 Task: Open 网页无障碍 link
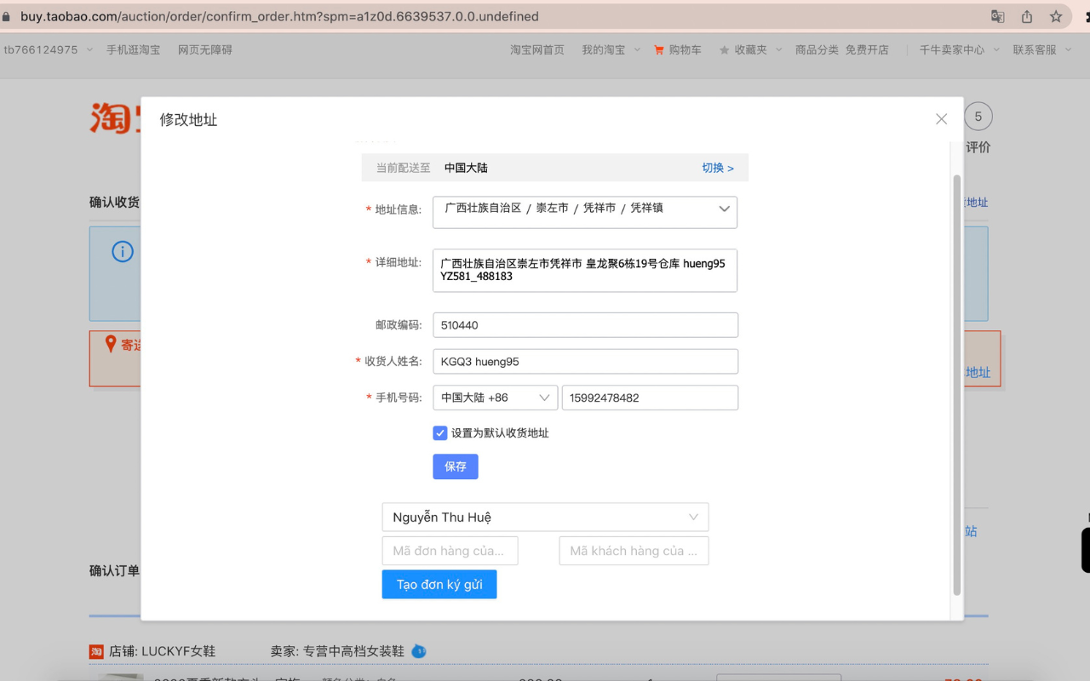(205, 50)
